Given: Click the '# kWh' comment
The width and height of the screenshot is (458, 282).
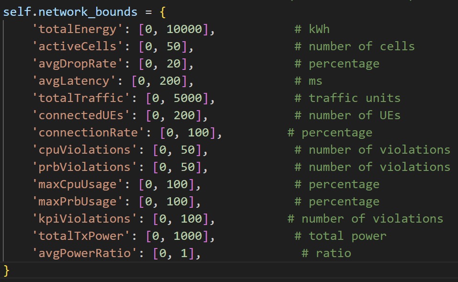Looking at the screenshot, I should coord(312,29).
